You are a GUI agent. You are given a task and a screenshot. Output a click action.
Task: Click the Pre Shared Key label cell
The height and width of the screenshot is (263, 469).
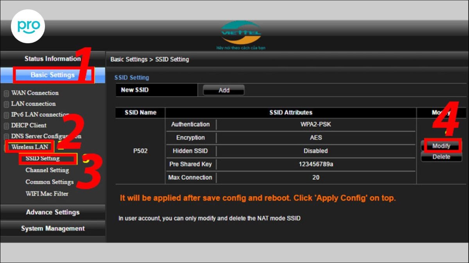(x=190, y=164)
